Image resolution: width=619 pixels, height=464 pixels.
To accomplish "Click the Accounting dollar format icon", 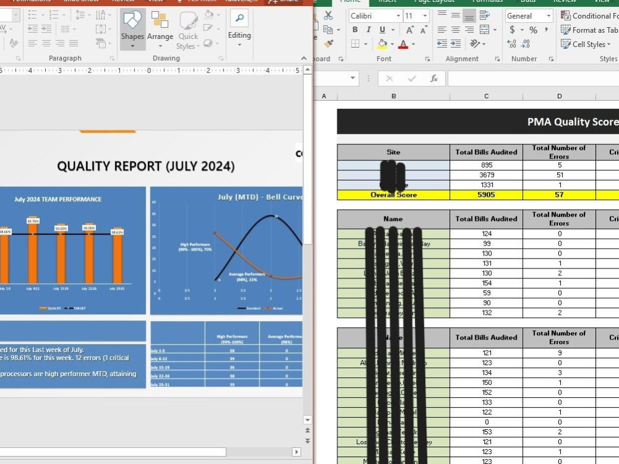I will [512, 30].
